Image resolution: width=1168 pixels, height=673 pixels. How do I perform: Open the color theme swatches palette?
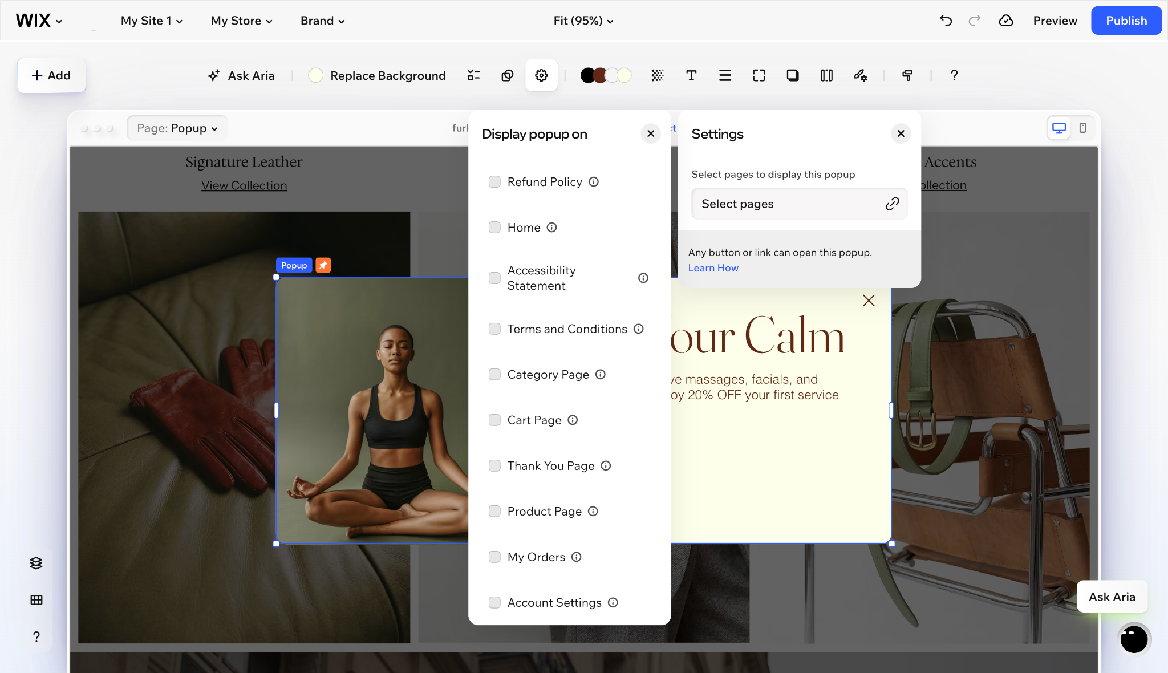click(x=606, y=75)
